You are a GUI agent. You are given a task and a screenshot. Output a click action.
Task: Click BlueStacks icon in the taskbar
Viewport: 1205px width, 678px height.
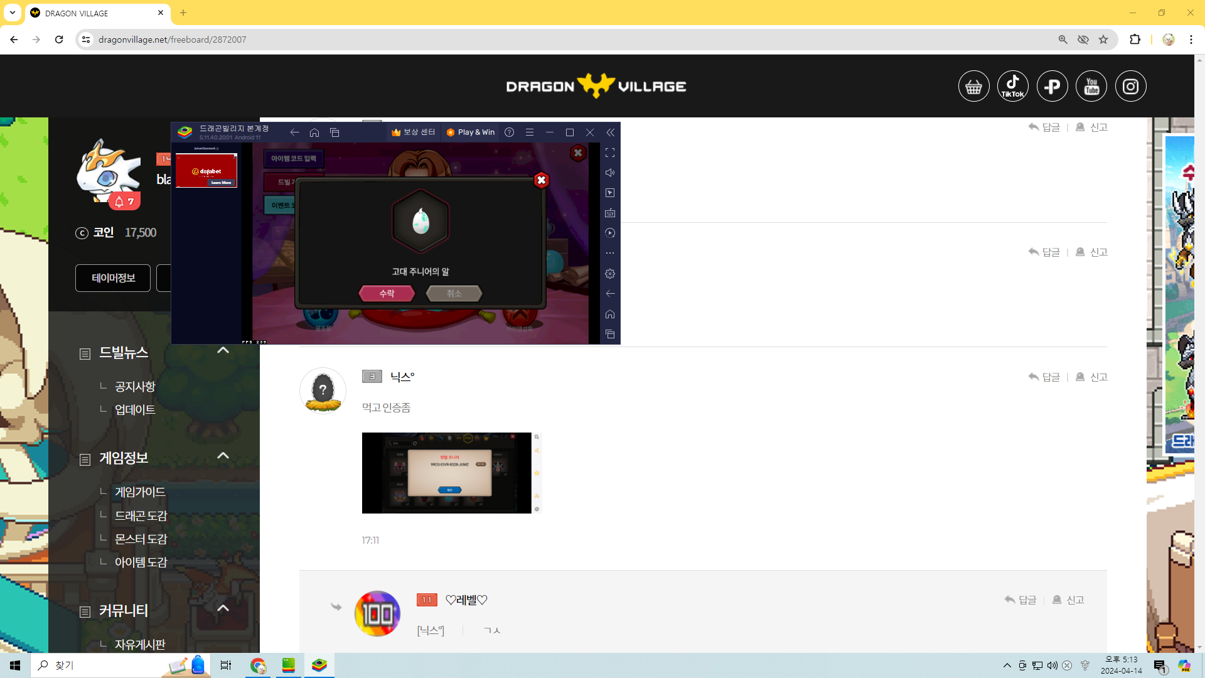pyautogui.click(x=319, y=665)
